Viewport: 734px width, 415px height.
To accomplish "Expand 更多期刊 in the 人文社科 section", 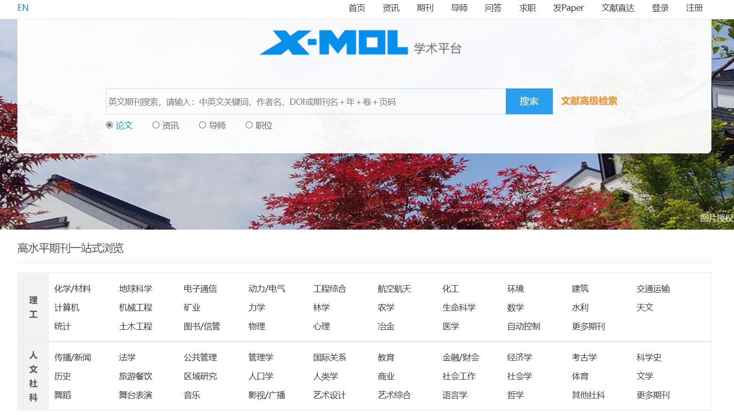I will click(x=653, y=395).
